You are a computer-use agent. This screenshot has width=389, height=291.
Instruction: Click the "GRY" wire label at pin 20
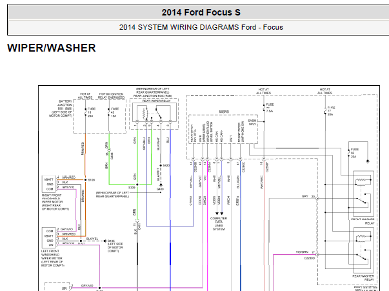[x=305, y=196]
